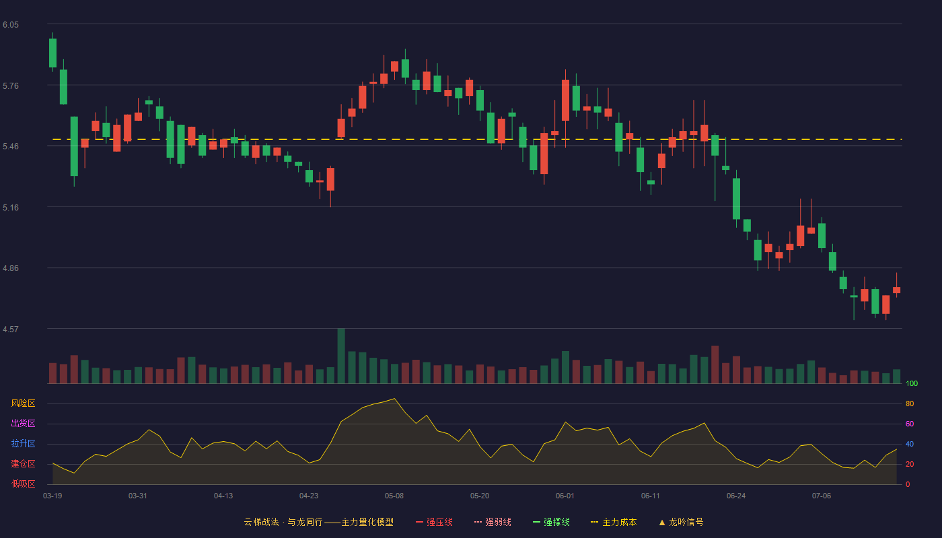Select the 建仓区 zone label

[23, 464]
